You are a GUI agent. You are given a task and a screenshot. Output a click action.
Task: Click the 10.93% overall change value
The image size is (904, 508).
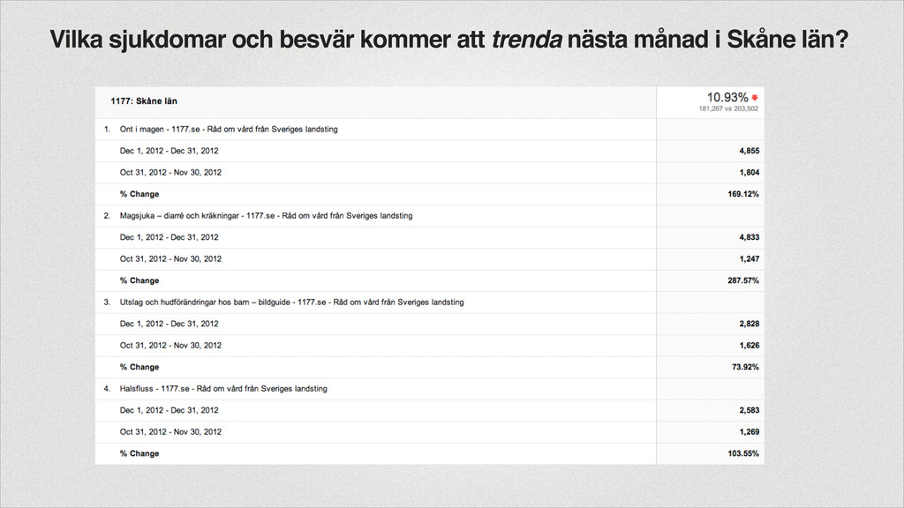tap(727, 97)
